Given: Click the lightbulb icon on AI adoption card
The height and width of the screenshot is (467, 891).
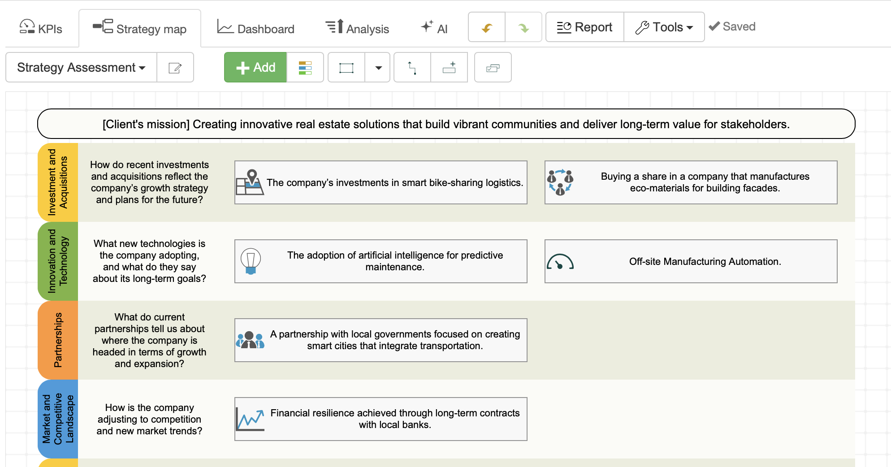Looking at the screenshot, I should (251, 261).
